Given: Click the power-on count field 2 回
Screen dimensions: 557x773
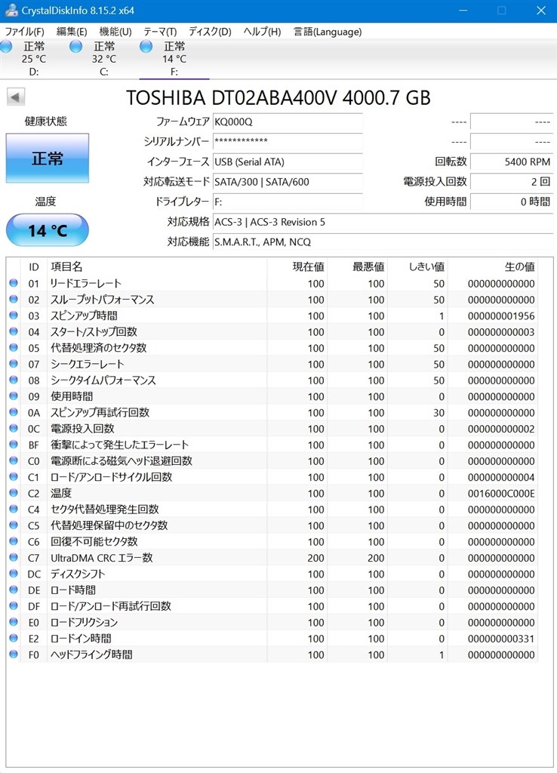Looking at the screenshot, I should 511,181.
